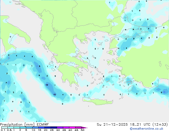Viewport: 169px width, 131px height.
Task: Click the ECMWF model label
Action: [x=43, y=125]
